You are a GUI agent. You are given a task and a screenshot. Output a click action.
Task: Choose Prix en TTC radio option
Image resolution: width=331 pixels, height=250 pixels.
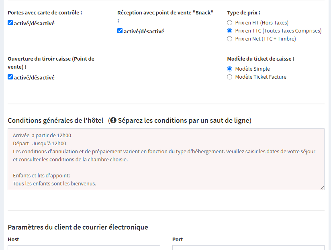[230, 31]
